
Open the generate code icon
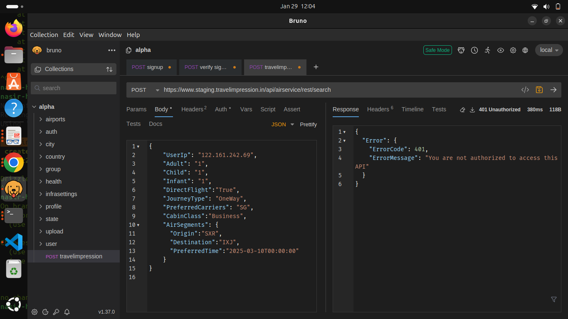pos(525,90)
